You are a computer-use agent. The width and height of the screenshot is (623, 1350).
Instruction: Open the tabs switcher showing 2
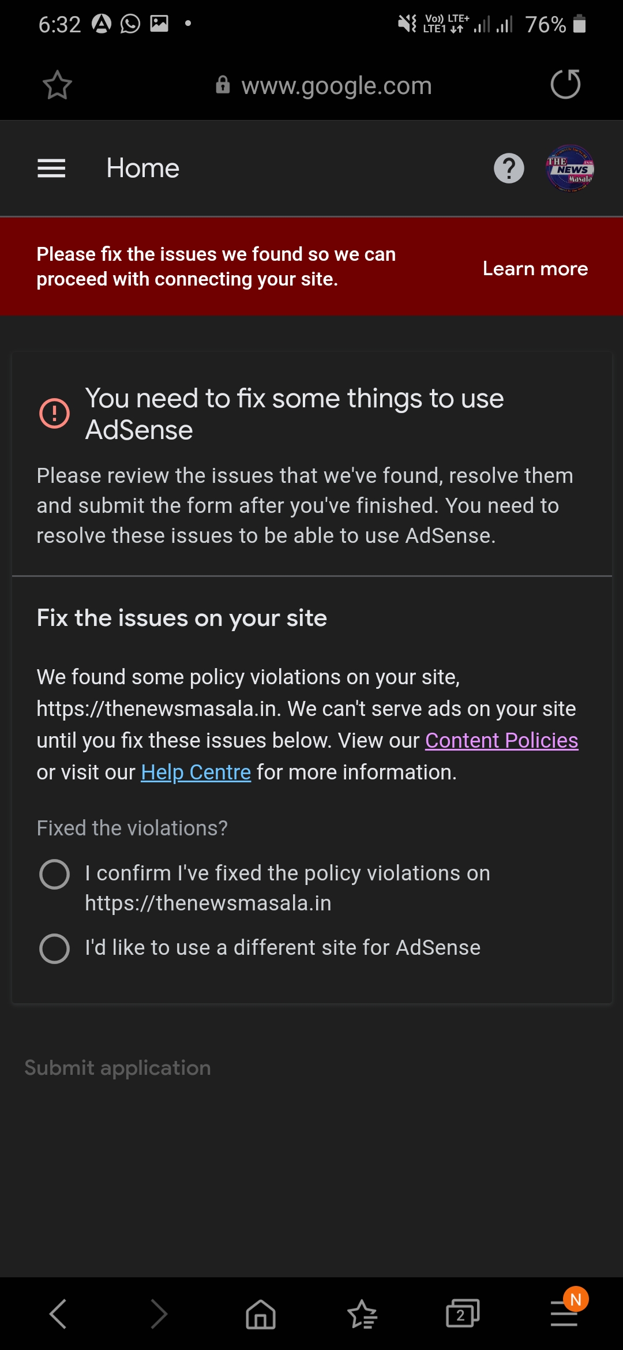pos(463,1314)
